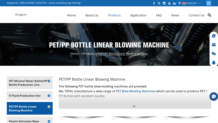Open the sitemap link in top bar

coord(76,3)
